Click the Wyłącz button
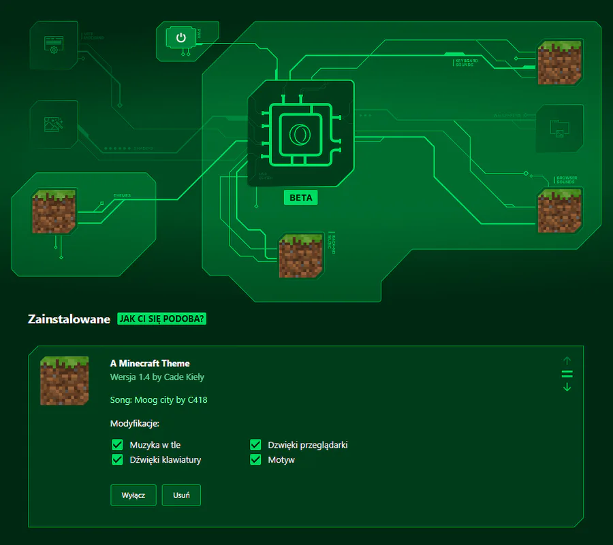 point(133,495)
